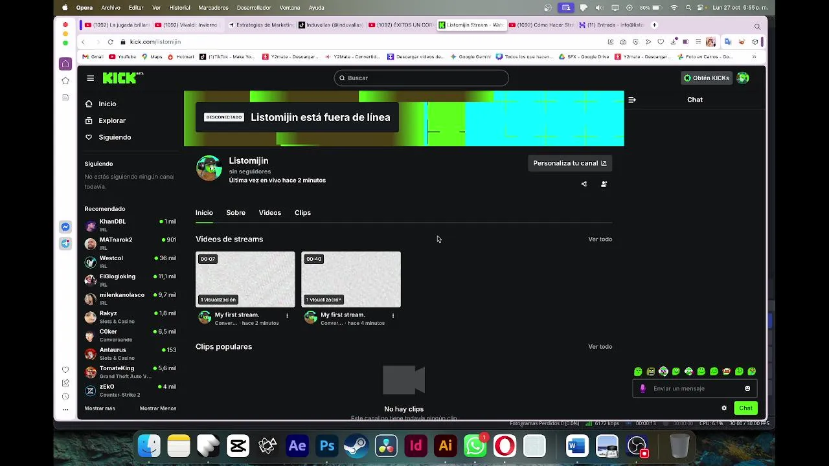Open Opera sidebar home workspace icon
Viewport: 829px width, 466px height.
tap(65, 63)
